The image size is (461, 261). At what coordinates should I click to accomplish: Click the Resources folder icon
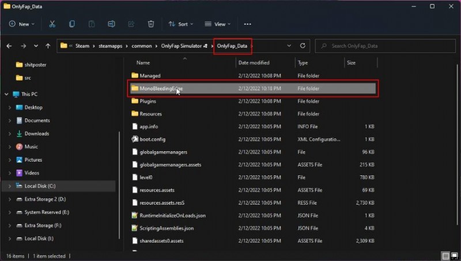(135, 113)
